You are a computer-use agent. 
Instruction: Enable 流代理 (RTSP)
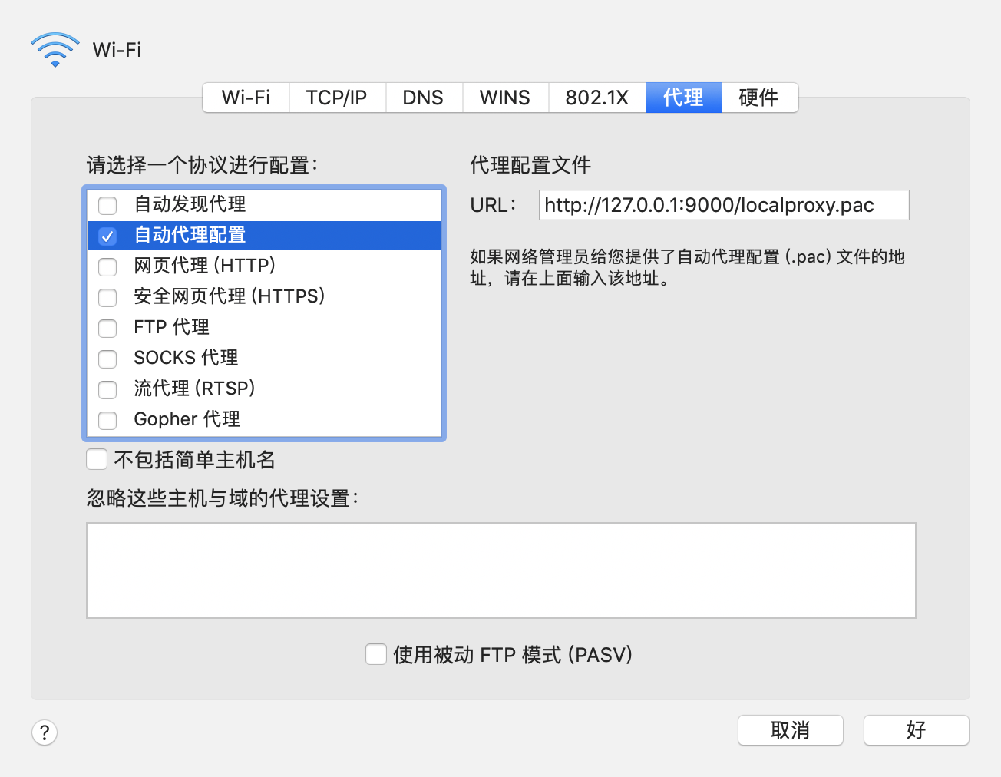click(107, 389)
